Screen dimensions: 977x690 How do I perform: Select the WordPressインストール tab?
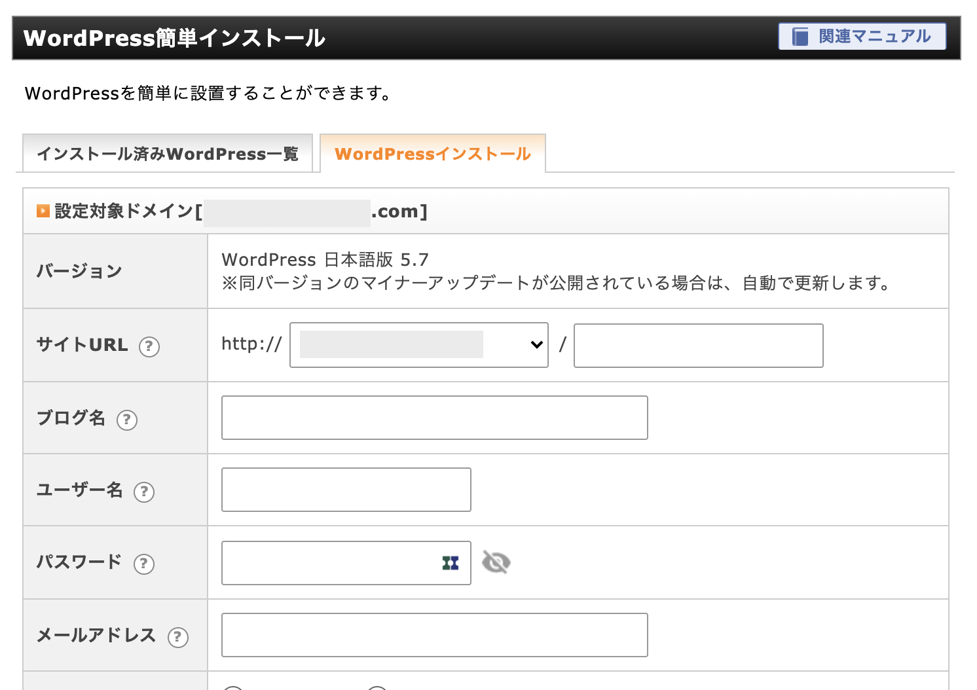click(432, 154)
